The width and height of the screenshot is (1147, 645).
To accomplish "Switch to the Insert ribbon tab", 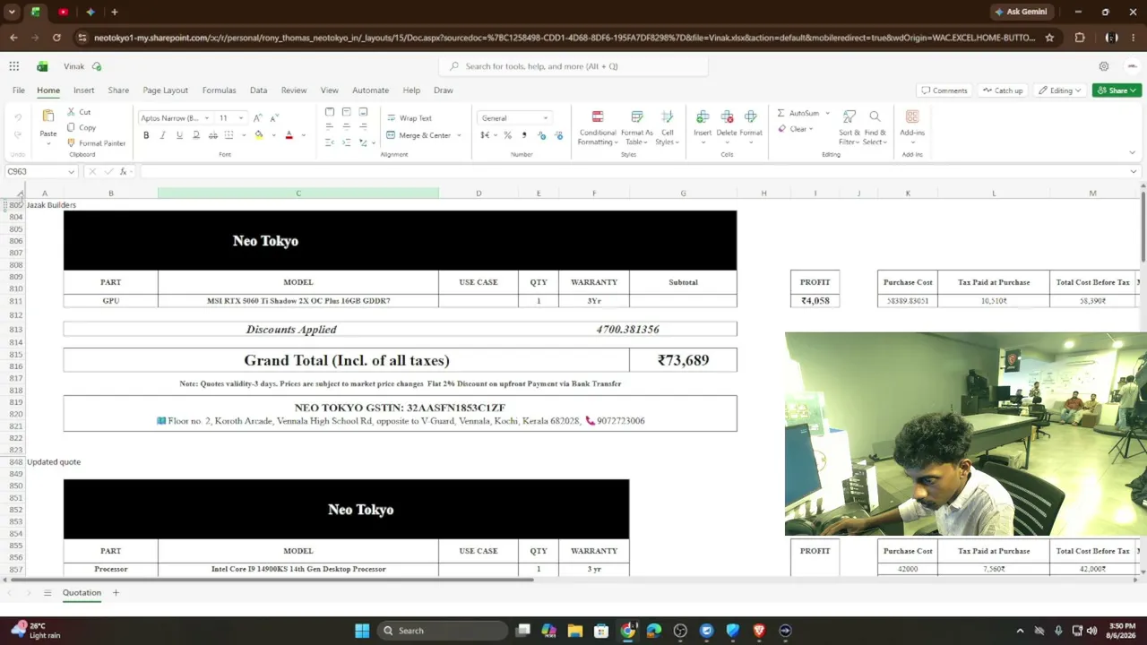I will [x=84, y=90].
